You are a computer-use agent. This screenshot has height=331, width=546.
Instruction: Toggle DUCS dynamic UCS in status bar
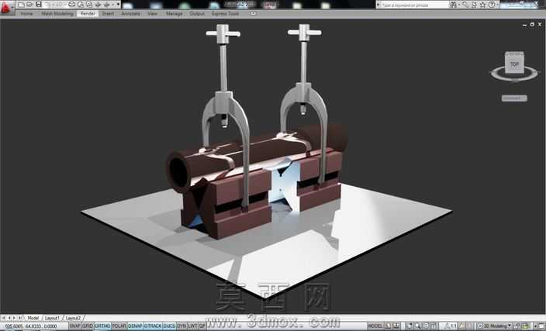point(169,326)
